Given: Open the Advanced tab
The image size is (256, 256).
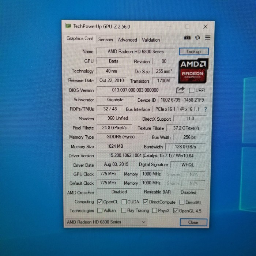Looking at the screenshot, I should point(127,40).
